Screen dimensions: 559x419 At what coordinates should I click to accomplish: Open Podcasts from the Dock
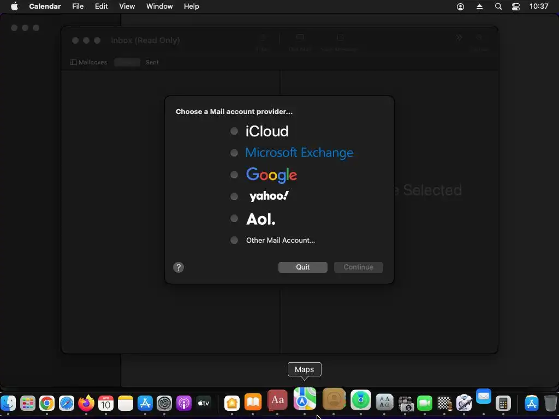[x=184, y=404]
